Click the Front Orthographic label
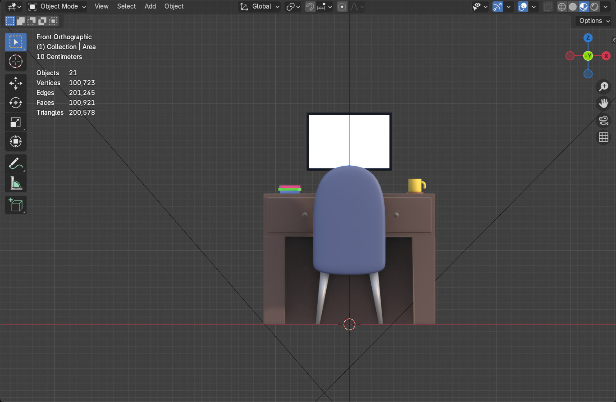 (64, 37)
